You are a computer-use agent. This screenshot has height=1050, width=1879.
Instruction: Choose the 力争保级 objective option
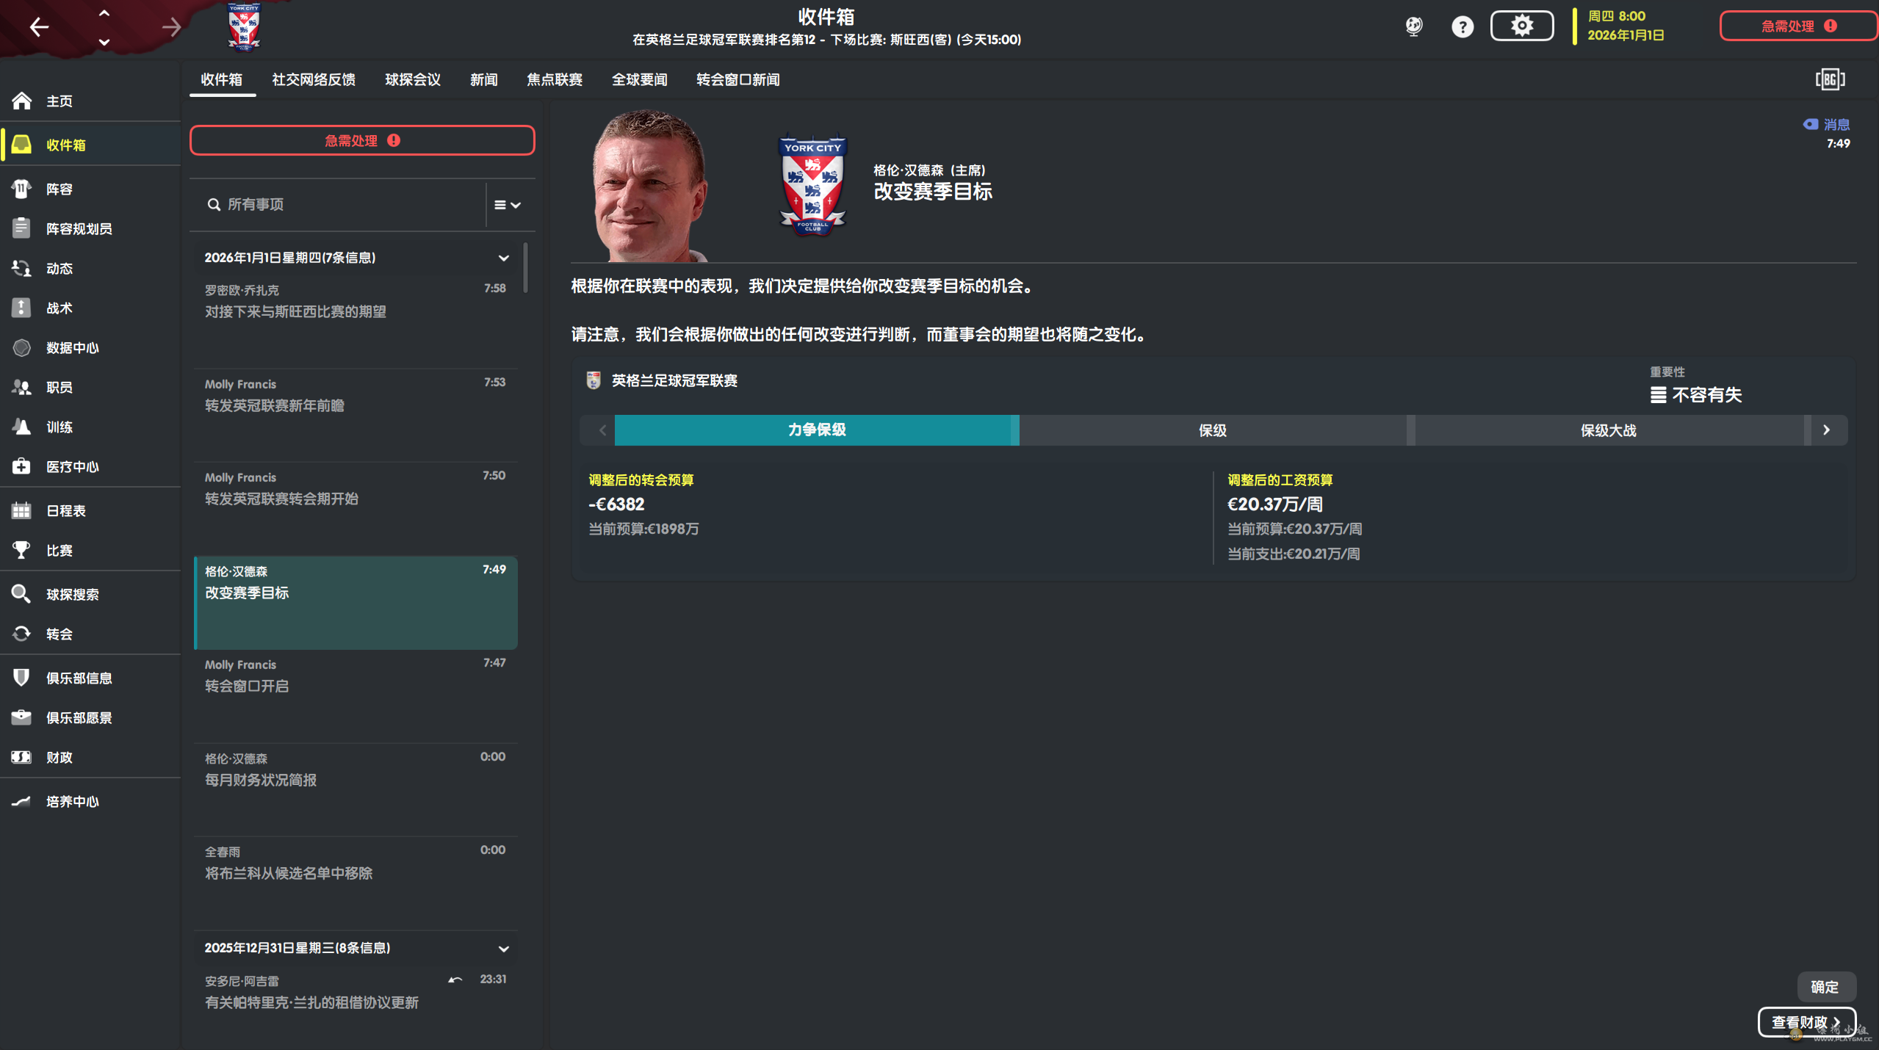[816, 430]
